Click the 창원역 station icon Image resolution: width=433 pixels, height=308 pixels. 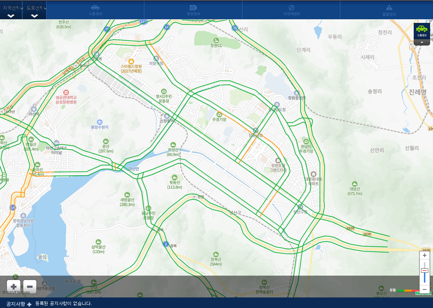(96, 54)
